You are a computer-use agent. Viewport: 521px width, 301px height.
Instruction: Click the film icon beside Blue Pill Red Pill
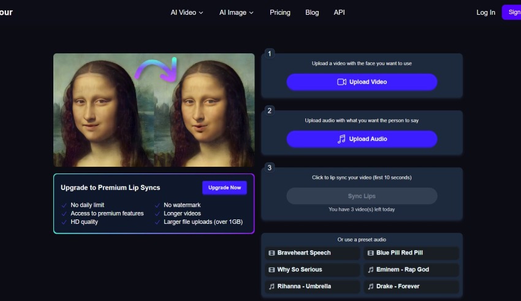pyautogui.click(x=370, y=253)
